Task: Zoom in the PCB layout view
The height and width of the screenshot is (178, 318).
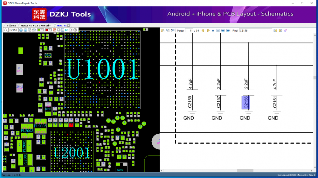Action: (x=21, y=30)
